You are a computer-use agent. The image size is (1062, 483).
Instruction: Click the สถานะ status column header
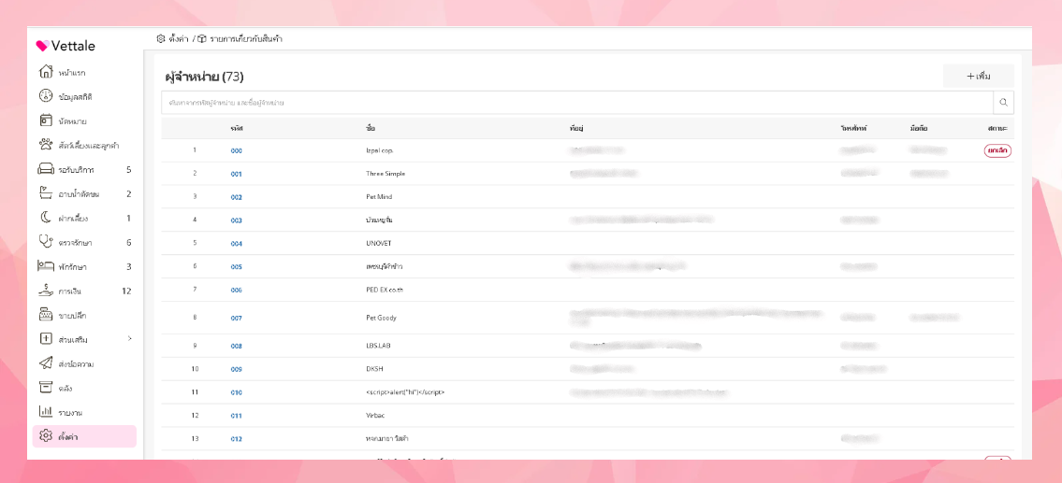click(997, 128)
